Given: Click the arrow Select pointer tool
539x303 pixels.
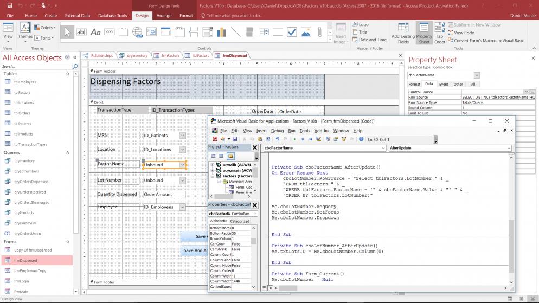Looking at the screenshot, I should tap(67, 32).
